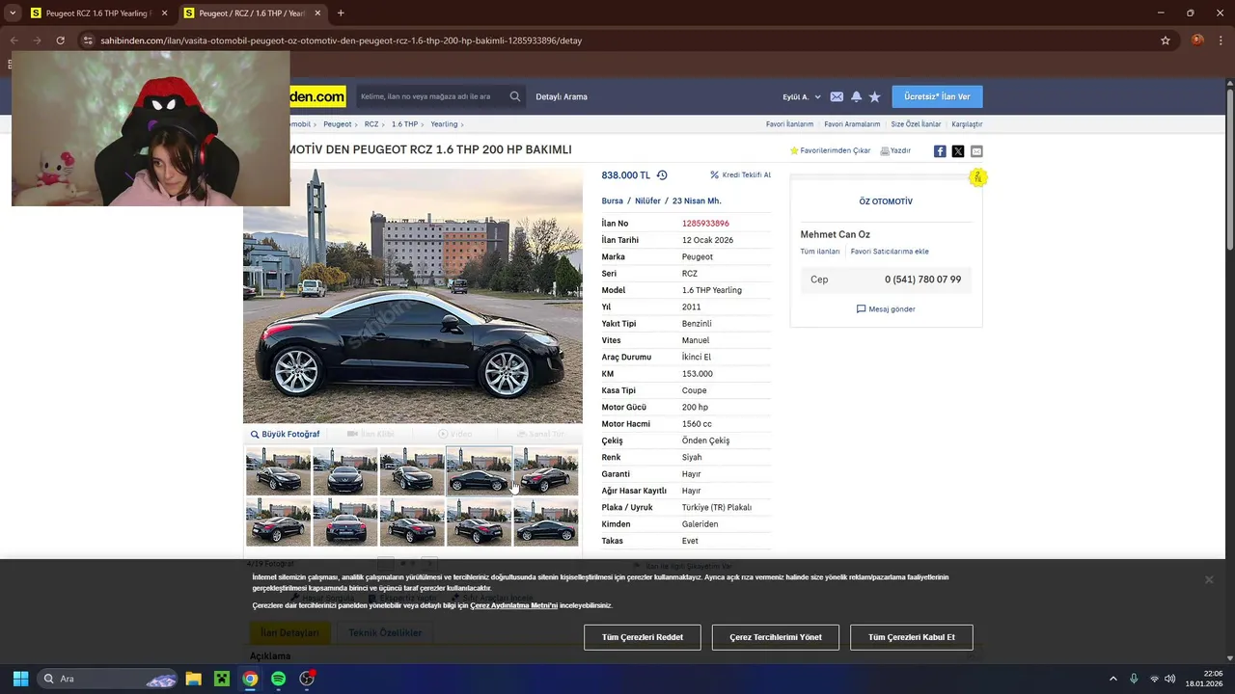Screen dimensions: 1235x694
Task: Click Ücretsiz İlan Ver button
Action: click(937, 96)
